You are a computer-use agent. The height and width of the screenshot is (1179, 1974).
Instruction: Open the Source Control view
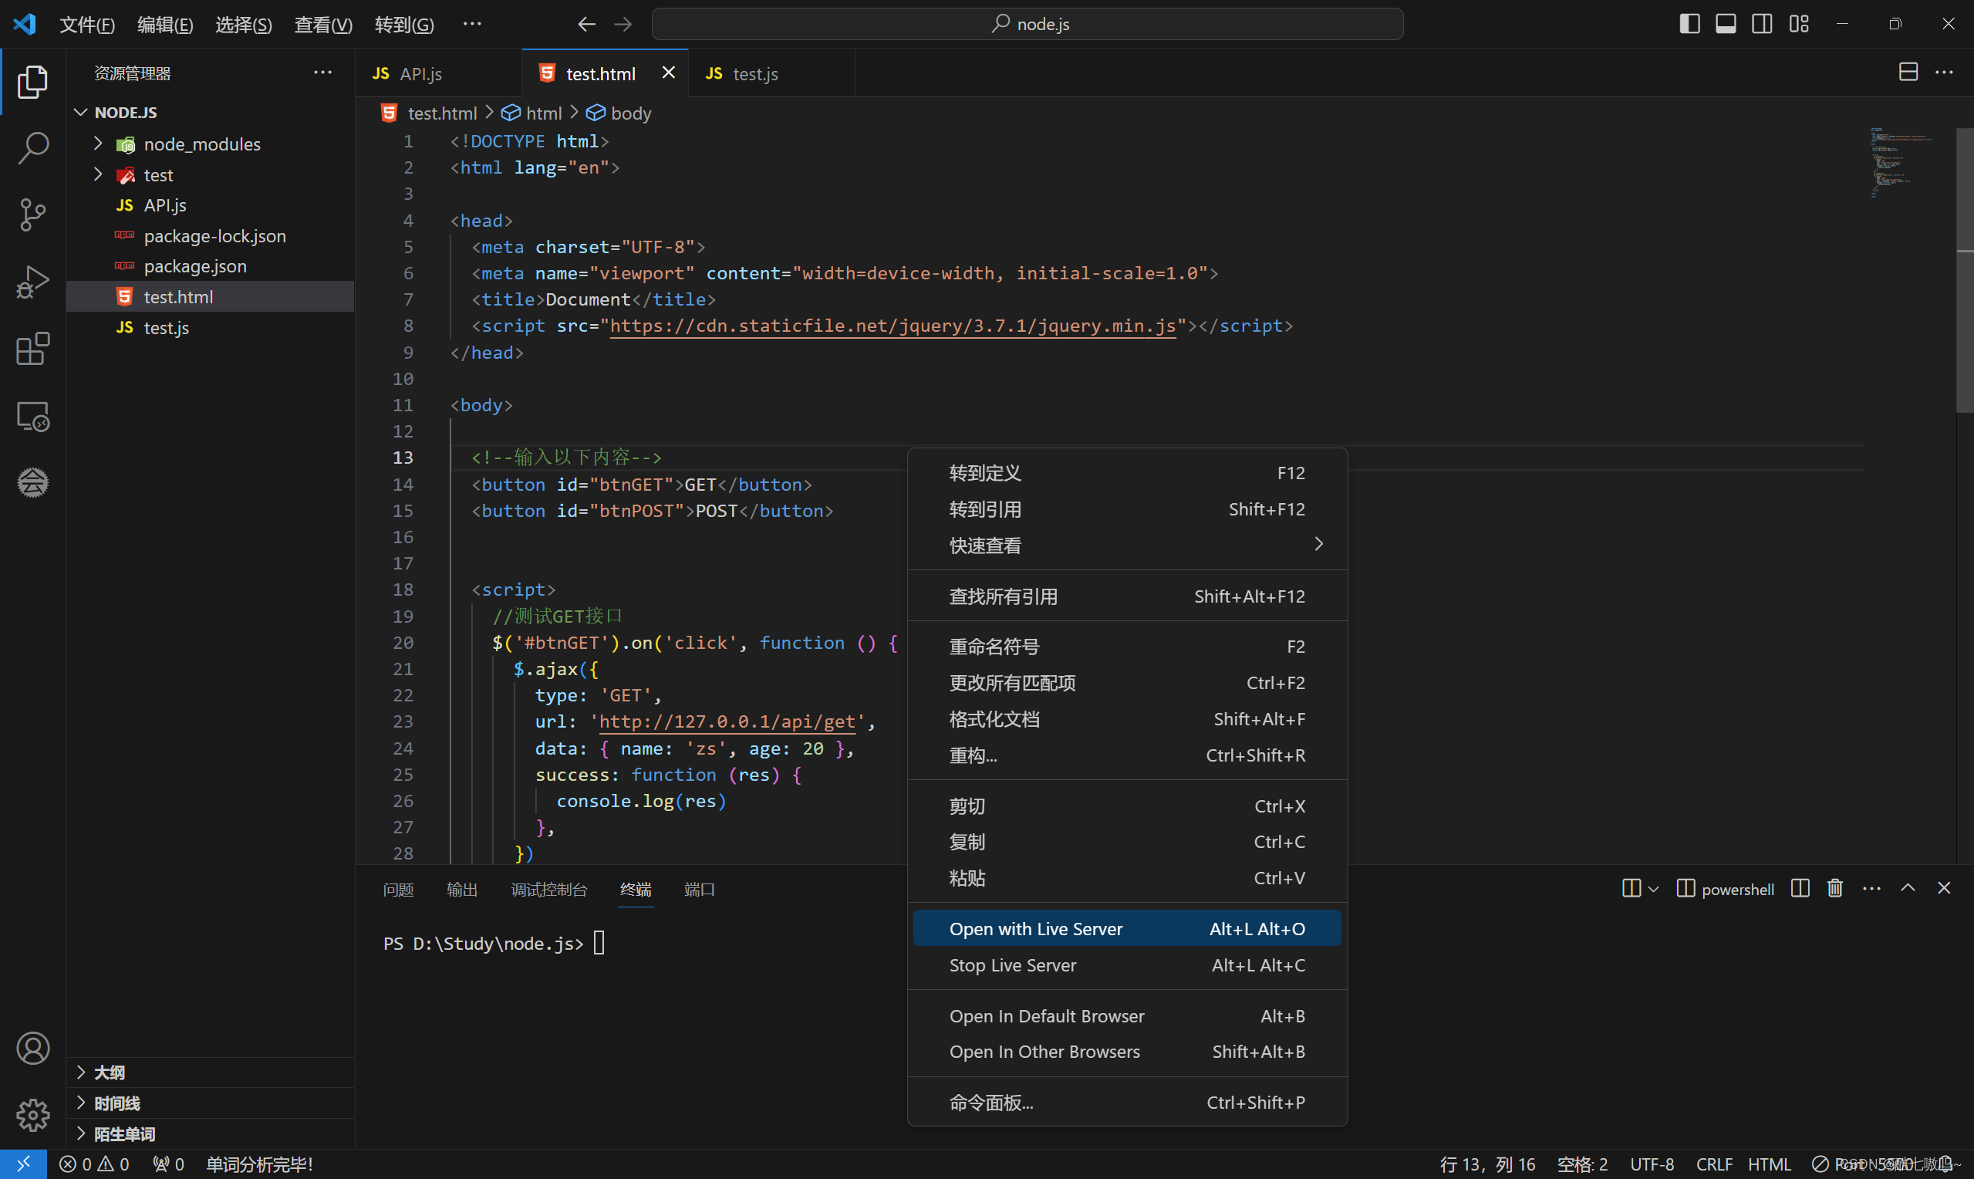pos(32,215)
